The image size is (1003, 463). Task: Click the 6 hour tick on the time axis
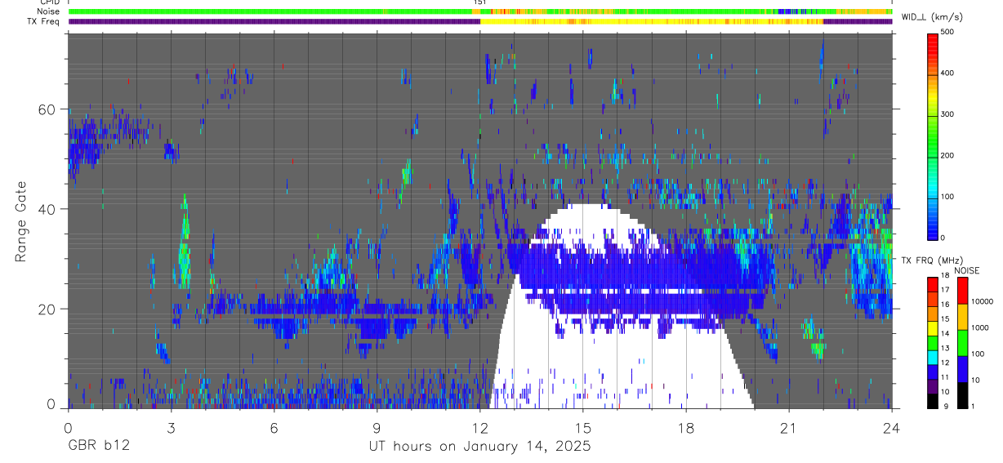point(274,427)
